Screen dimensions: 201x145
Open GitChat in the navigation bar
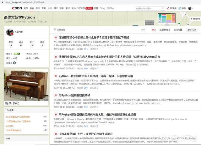[111, 8]
